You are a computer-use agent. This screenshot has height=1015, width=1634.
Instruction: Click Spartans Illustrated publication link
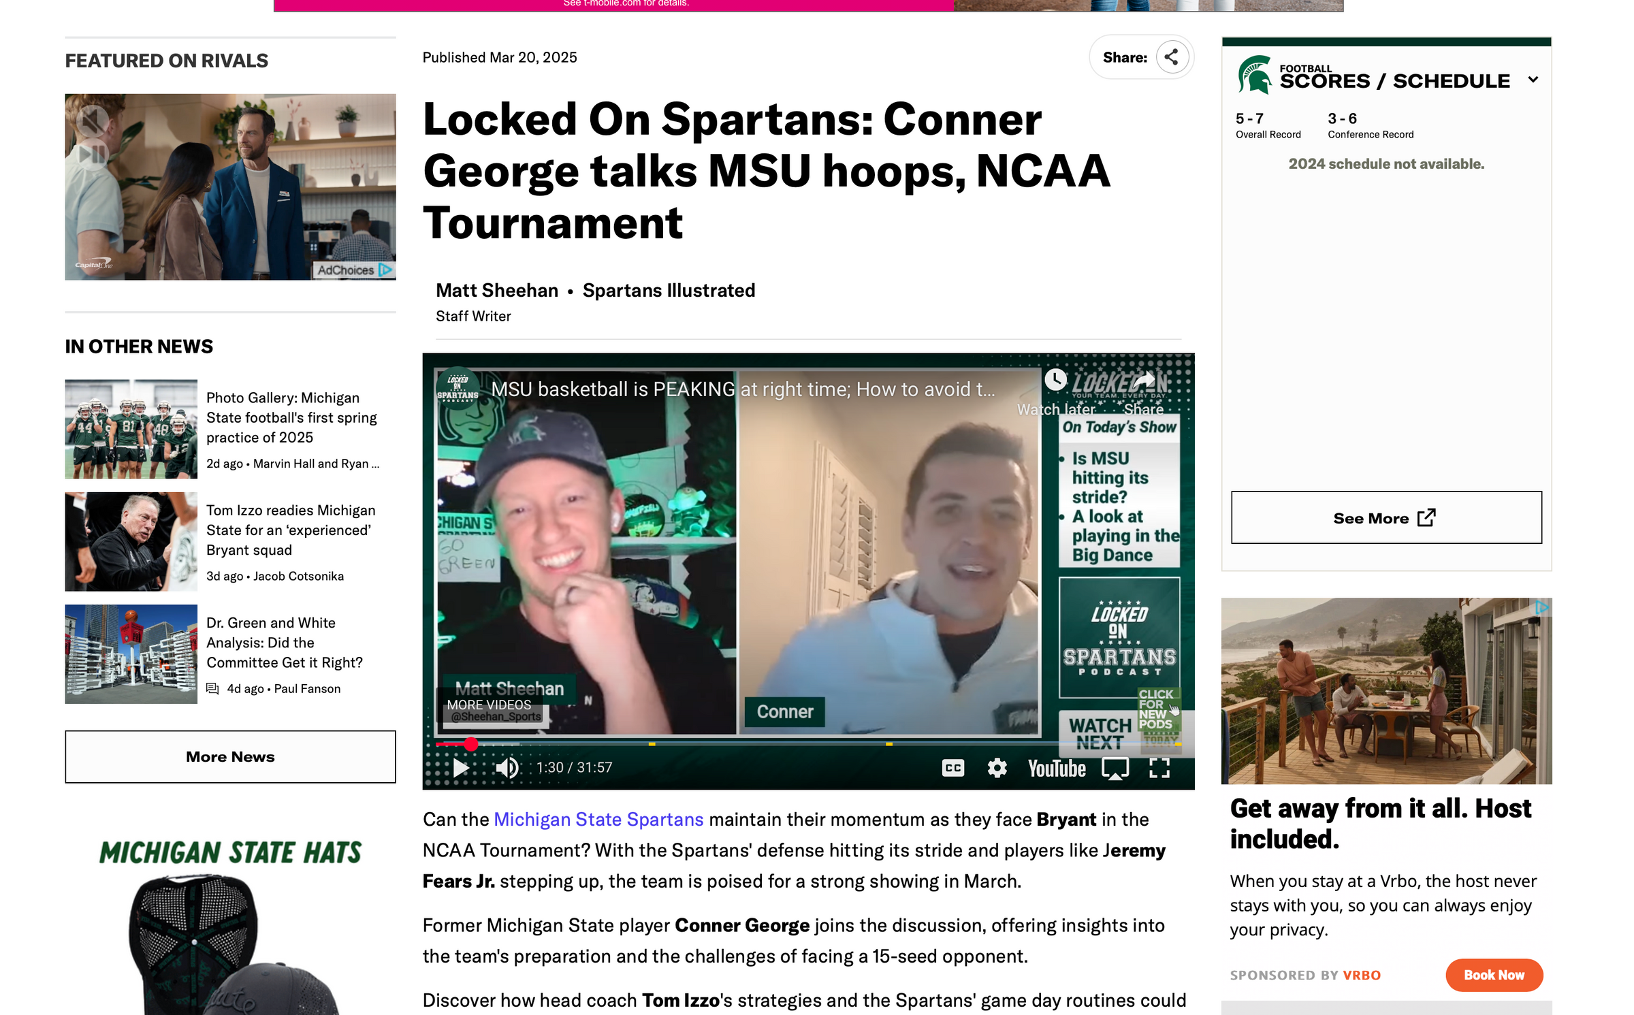pos(669,291)
